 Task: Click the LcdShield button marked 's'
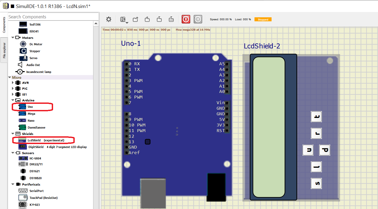click(x=317, y=183)
